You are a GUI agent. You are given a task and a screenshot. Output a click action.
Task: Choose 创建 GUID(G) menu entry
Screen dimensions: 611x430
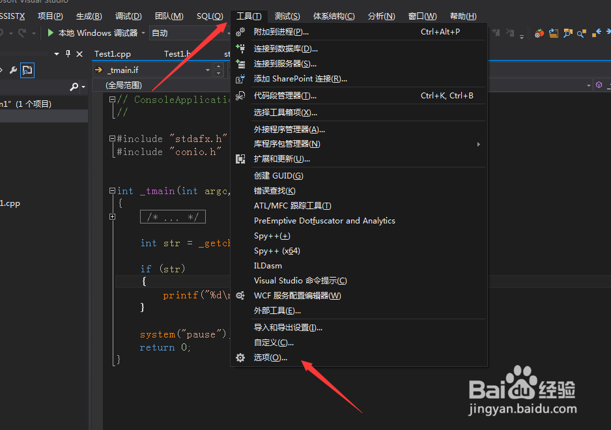point(359,176)
